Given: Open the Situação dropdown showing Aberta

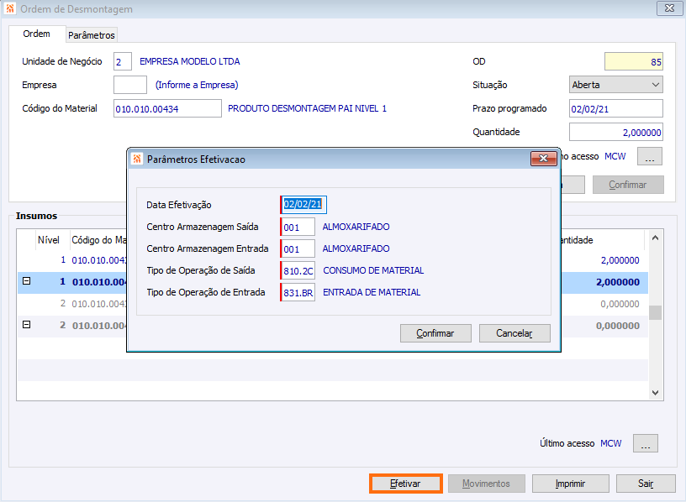Looking at the screenshot, I should (615, 85).
